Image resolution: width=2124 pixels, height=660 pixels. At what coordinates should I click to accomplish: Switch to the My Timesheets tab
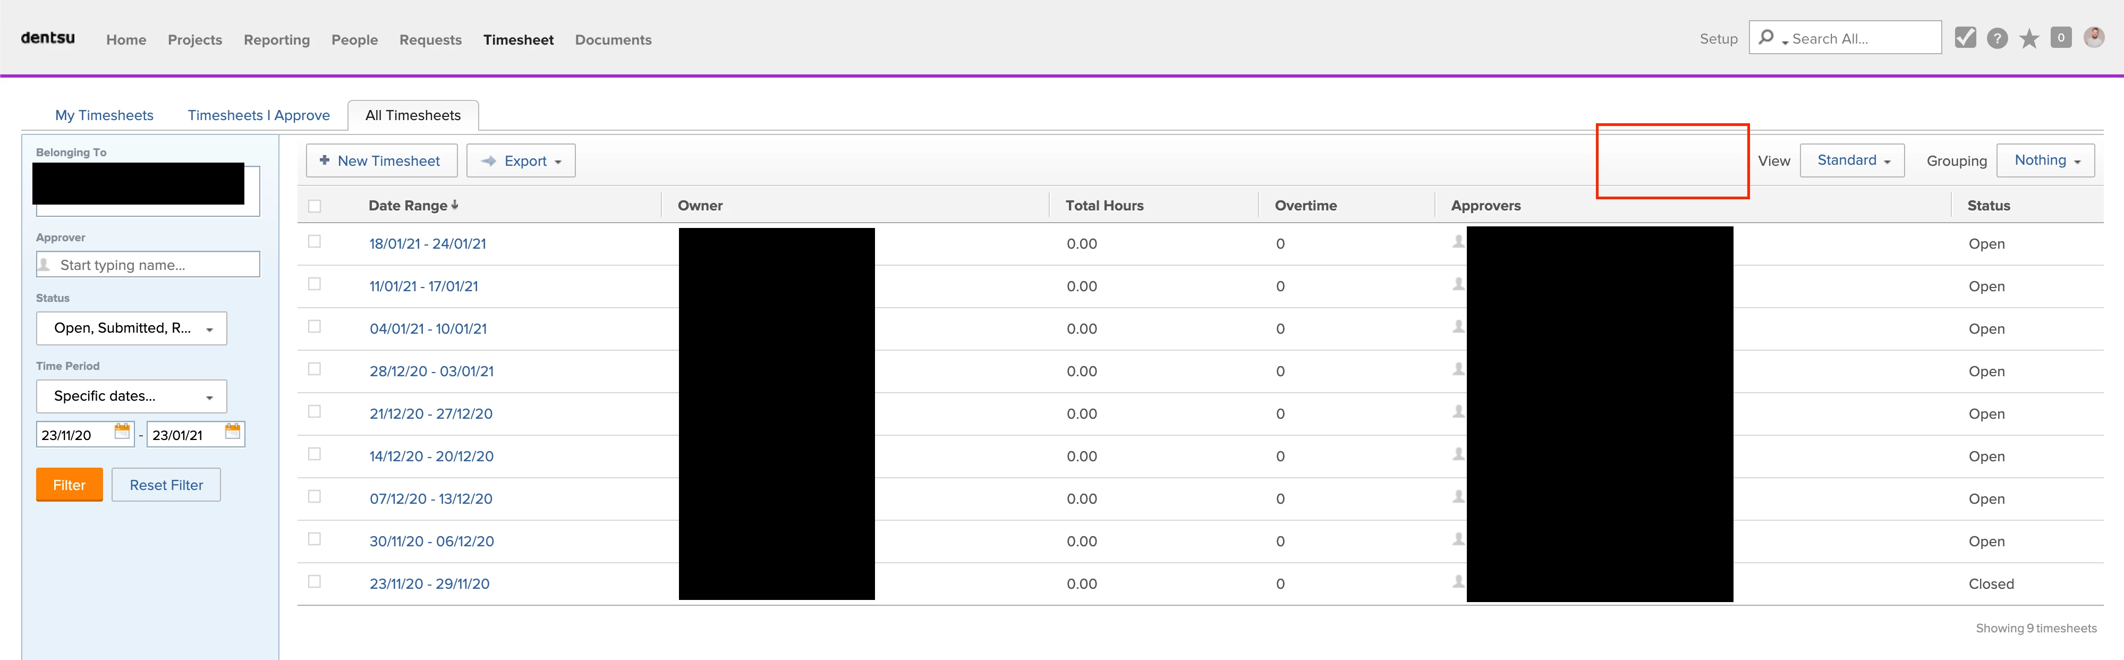pyautogui.click(x=104, y=115)
